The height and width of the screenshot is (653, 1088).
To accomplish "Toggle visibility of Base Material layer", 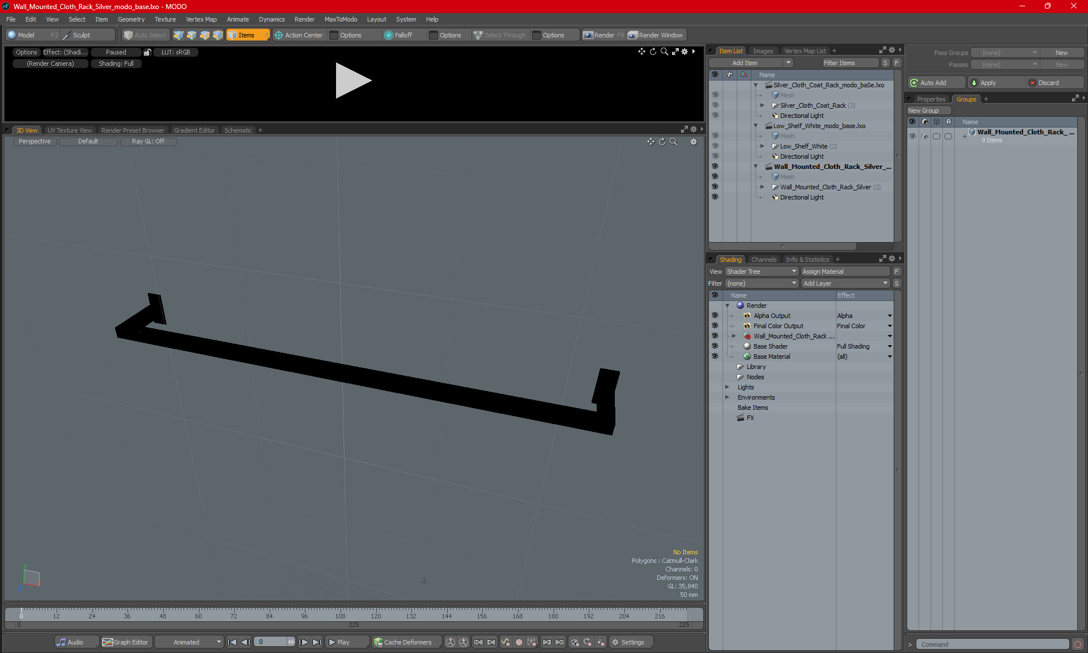I will 715,357.
